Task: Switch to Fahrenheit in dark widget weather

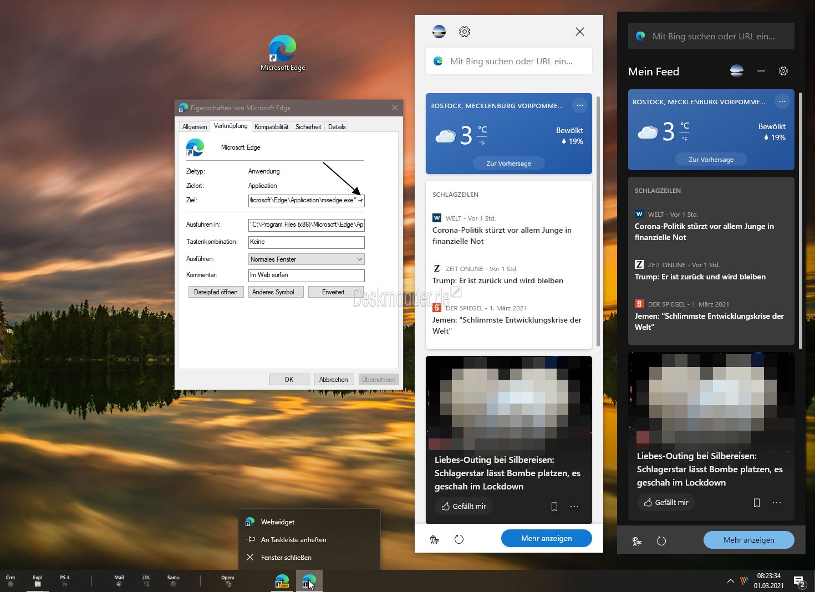Action: (x=685, y=139)
